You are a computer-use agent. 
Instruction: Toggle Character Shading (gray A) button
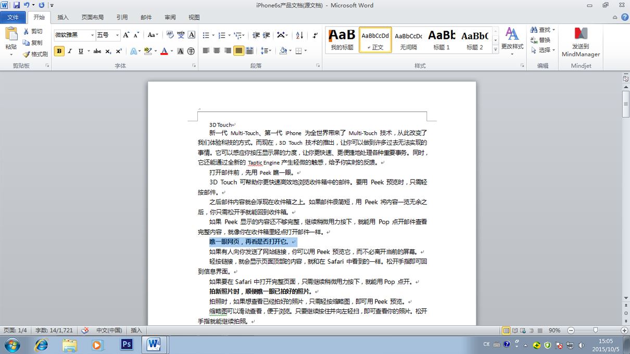(180, 51)
